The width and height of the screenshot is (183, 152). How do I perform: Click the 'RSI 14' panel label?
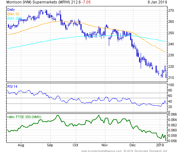pyautogui.click(x=12, y=86)
